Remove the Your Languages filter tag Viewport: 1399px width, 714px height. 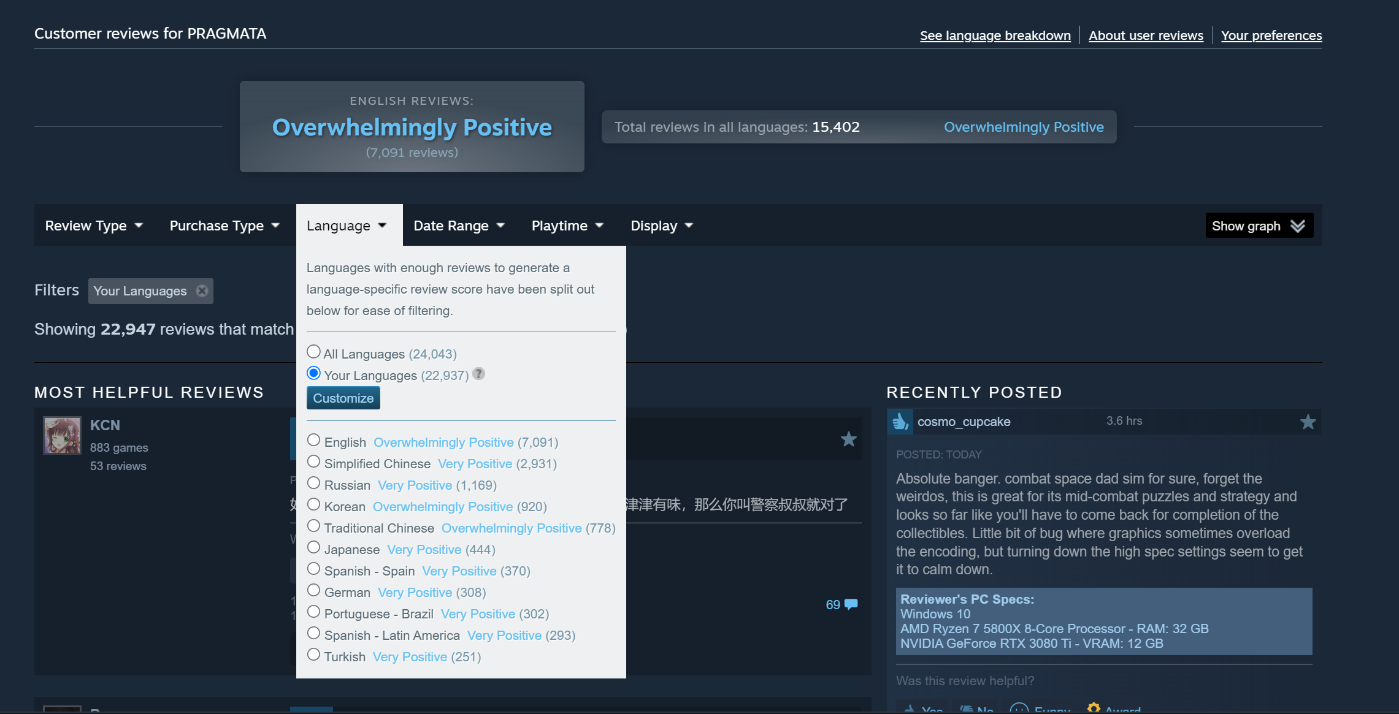pos(202,291)
